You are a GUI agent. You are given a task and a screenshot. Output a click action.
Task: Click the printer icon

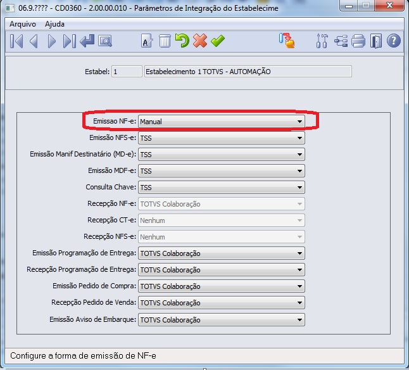(358, 41)
